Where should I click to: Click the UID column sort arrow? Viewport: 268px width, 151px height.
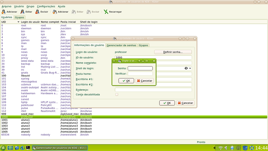click(x=18, y=22)
